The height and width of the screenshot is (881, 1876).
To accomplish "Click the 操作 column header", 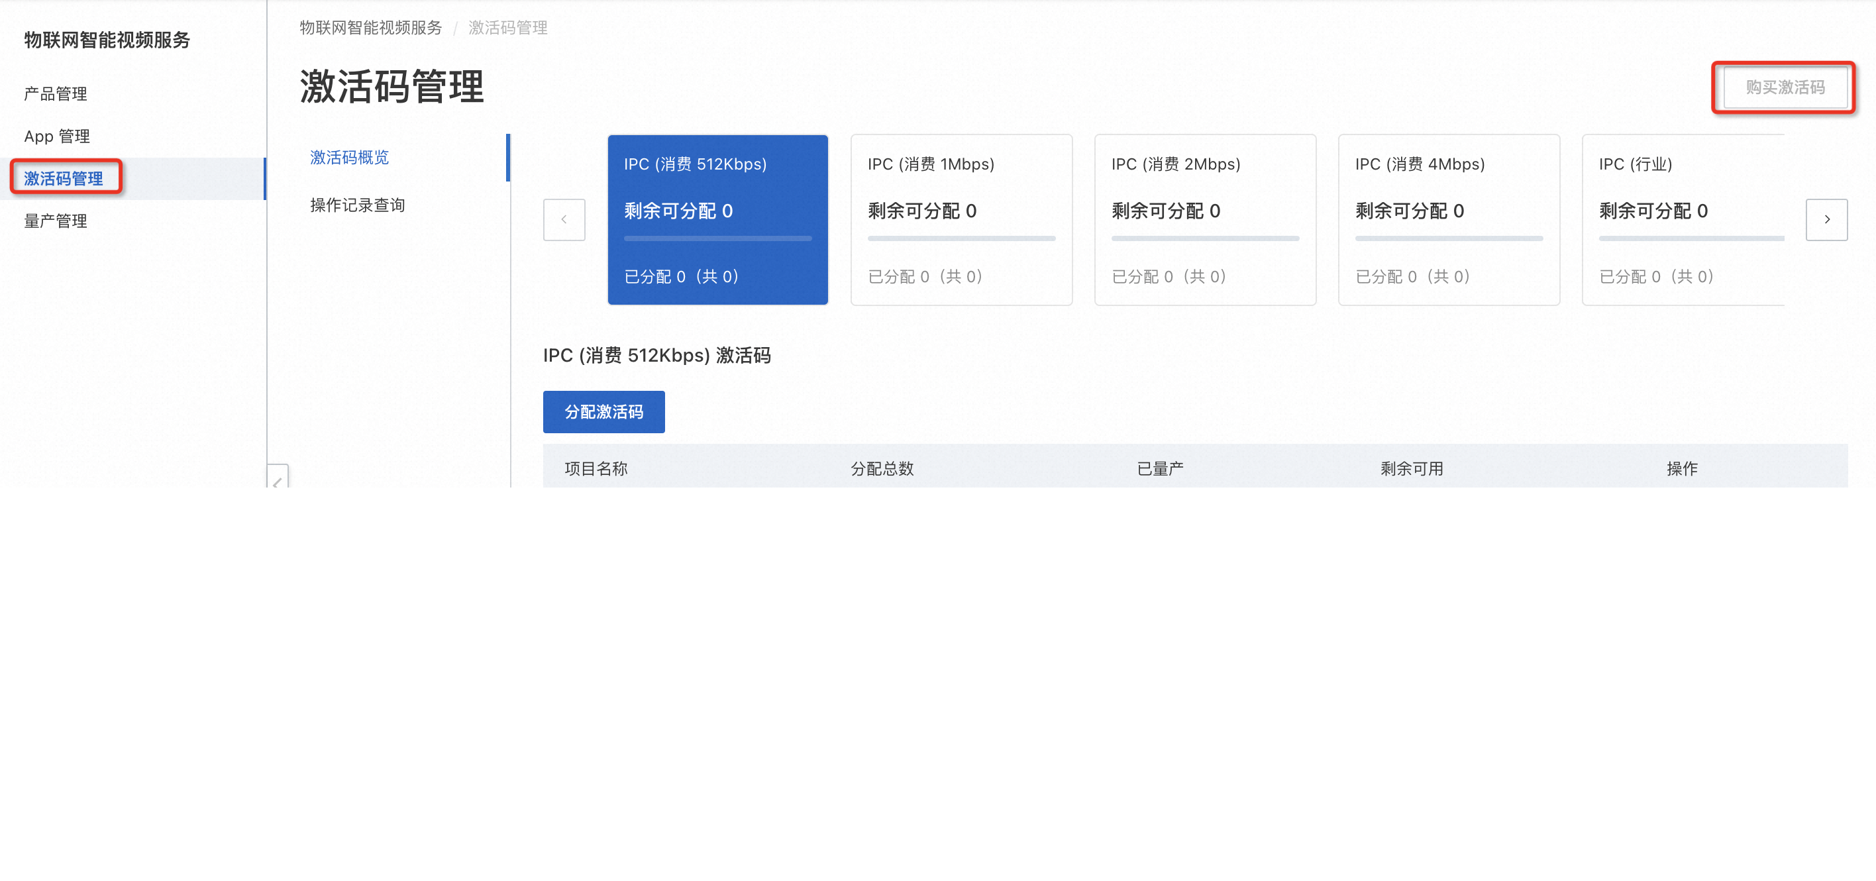I will (1683, 468).
